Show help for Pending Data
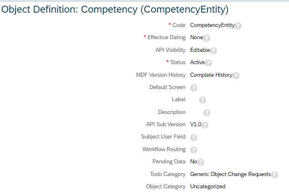The image size is (289, 194). pyautogui.click(x=200, y=162)
